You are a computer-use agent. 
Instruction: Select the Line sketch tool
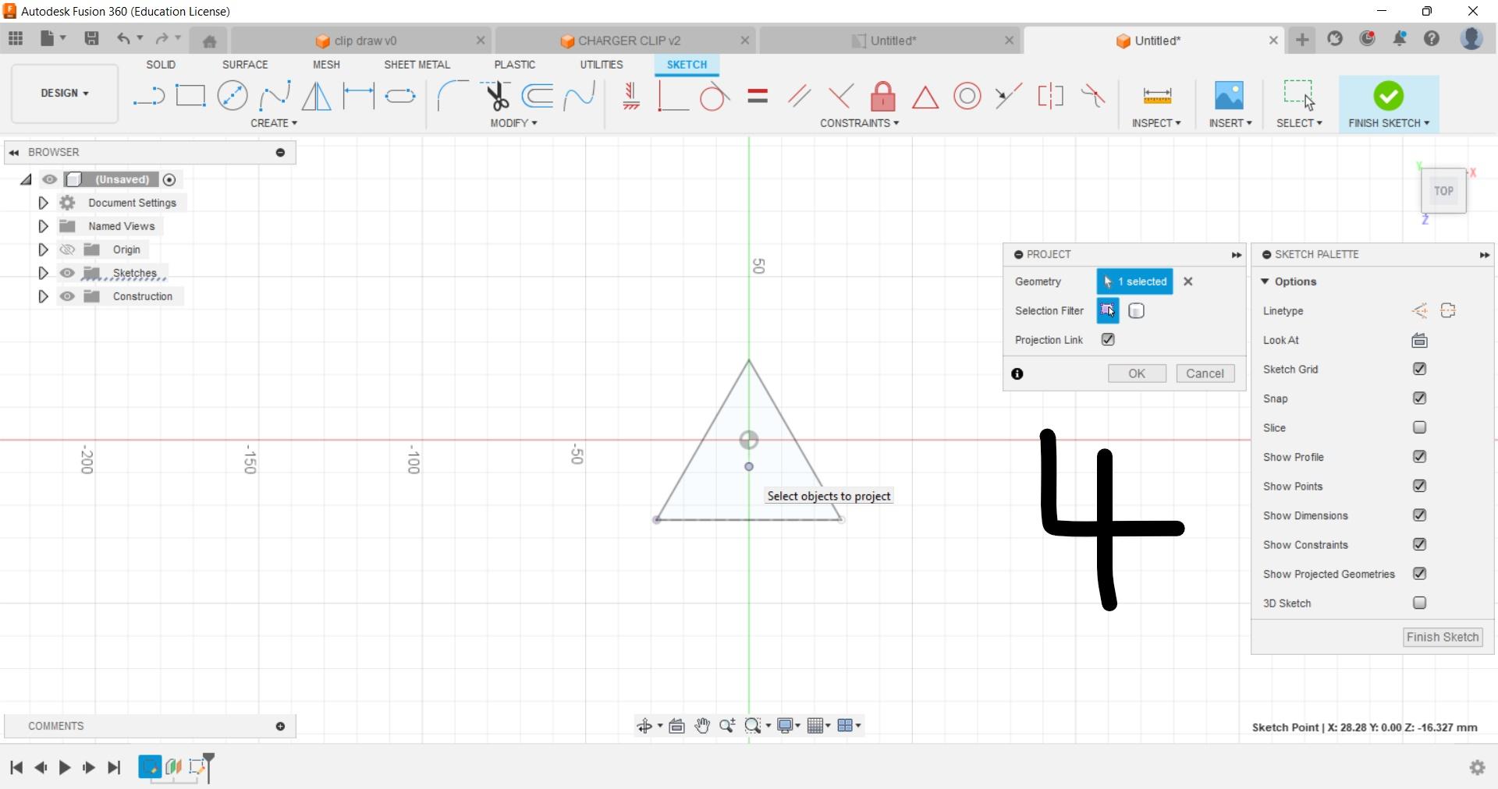tap(148, 95)
